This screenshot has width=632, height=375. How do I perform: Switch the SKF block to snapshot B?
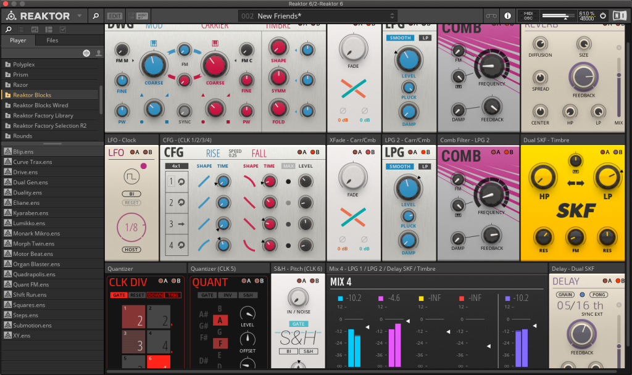pos(617,152)
